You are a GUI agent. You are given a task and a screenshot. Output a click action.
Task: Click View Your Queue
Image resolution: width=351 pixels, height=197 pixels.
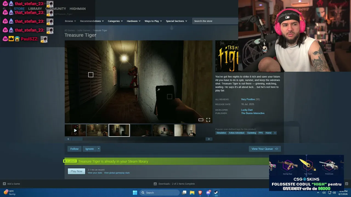265,149
